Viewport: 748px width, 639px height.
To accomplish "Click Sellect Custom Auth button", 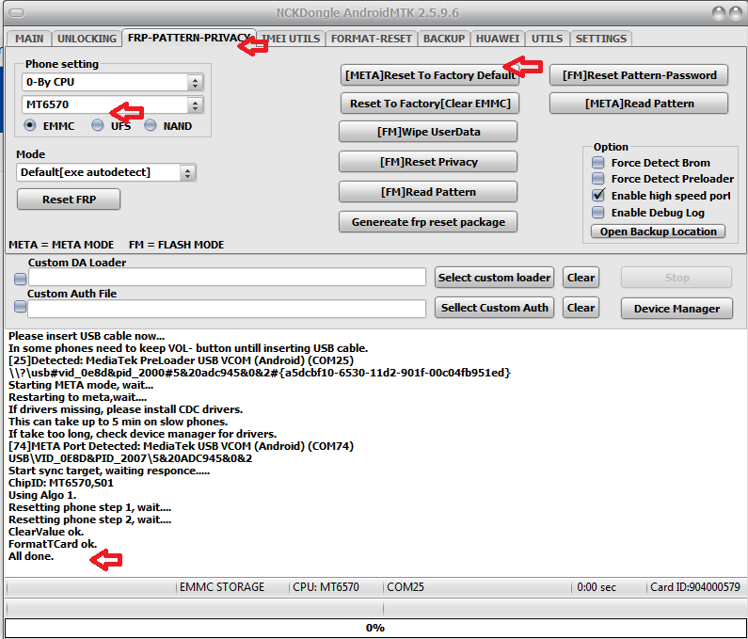I will click(494, 308).
